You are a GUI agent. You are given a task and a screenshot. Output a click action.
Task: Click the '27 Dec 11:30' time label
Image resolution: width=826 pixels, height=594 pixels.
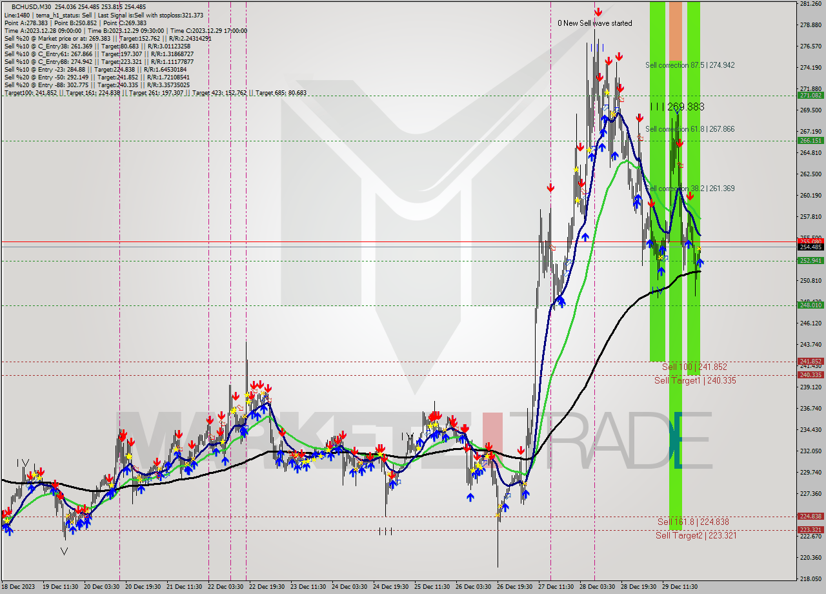click(x=555, y=587)
